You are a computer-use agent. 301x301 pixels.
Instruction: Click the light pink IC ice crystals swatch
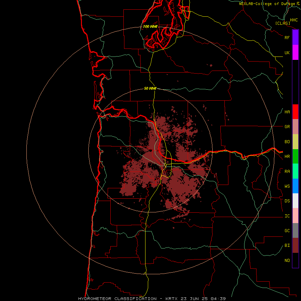point(295,216)
